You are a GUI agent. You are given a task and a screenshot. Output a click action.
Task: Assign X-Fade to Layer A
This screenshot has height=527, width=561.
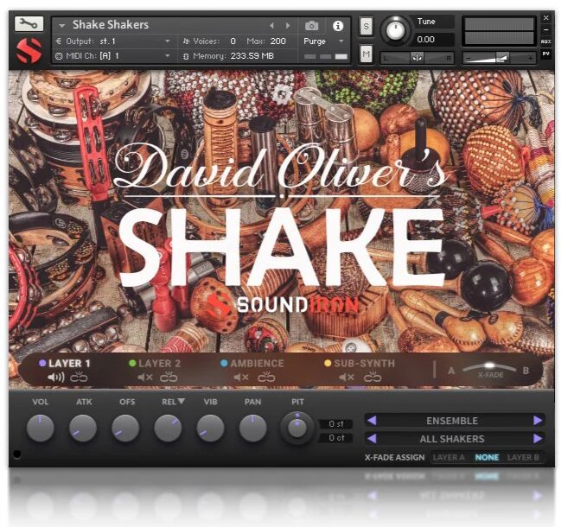[x=449, y=457]
